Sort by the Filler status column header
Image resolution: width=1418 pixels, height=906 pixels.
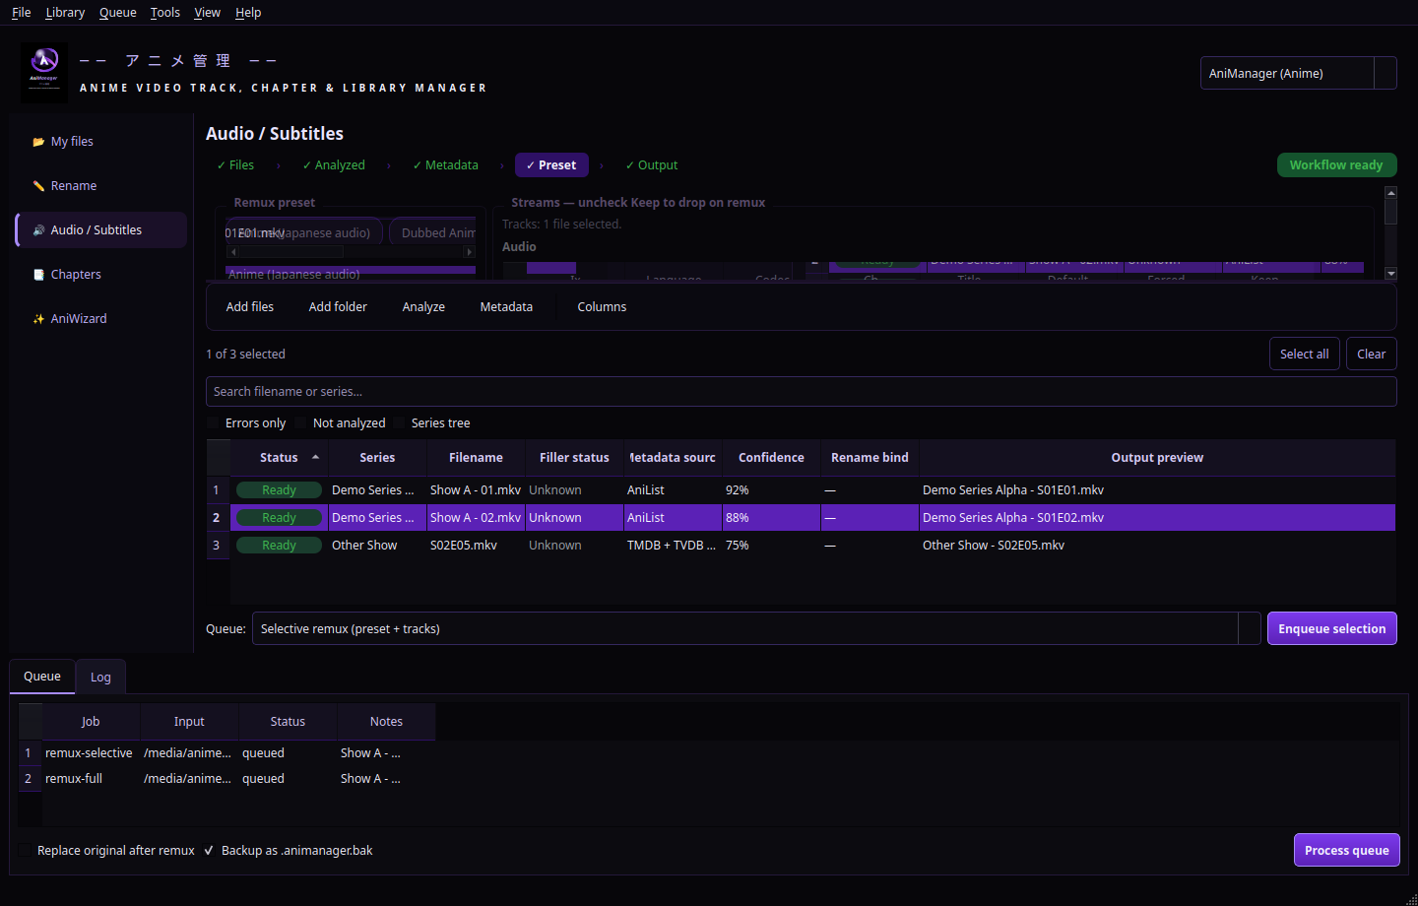click(574, 458)
